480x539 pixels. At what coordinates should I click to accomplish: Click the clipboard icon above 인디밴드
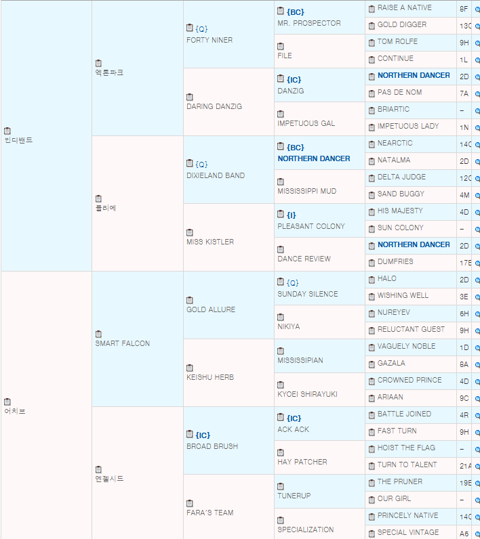(x=7, y=131)
